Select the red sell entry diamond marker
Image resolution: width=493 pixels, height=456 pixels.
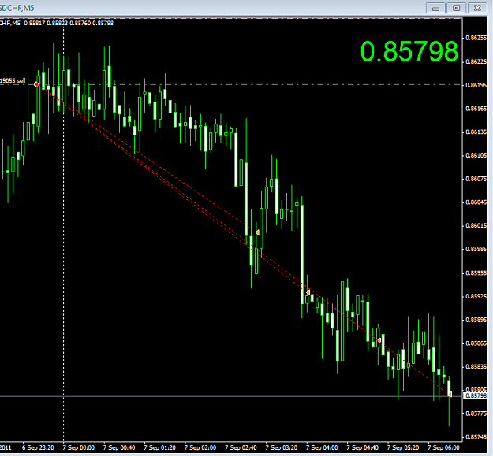click(x=36, y=84)
